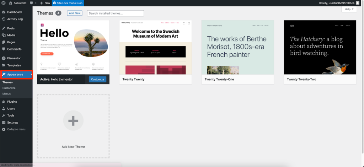
Task: Open the Customize submenu under Appearance
Action: [x=9, y=88]
